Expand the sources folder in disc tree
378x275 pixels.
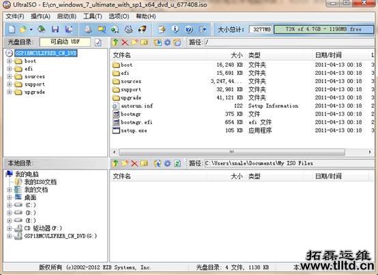10,76
